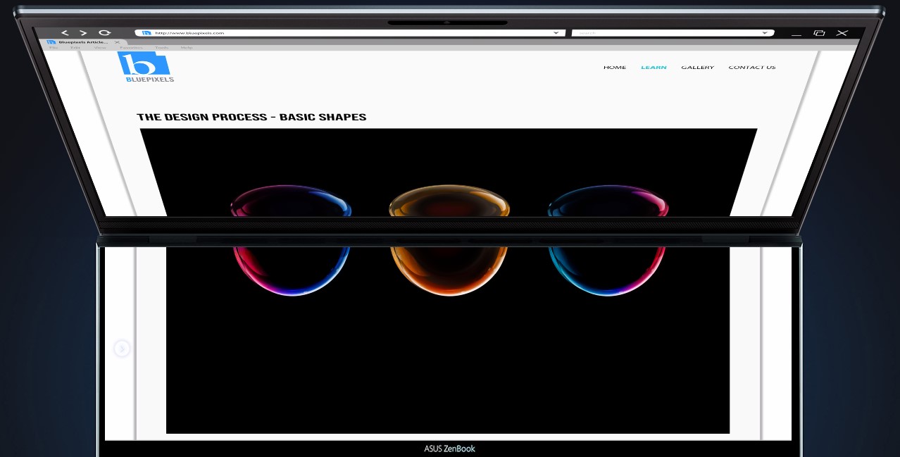Click the site favicon in the address bar
900x457 pixels.
coord(147,33)
